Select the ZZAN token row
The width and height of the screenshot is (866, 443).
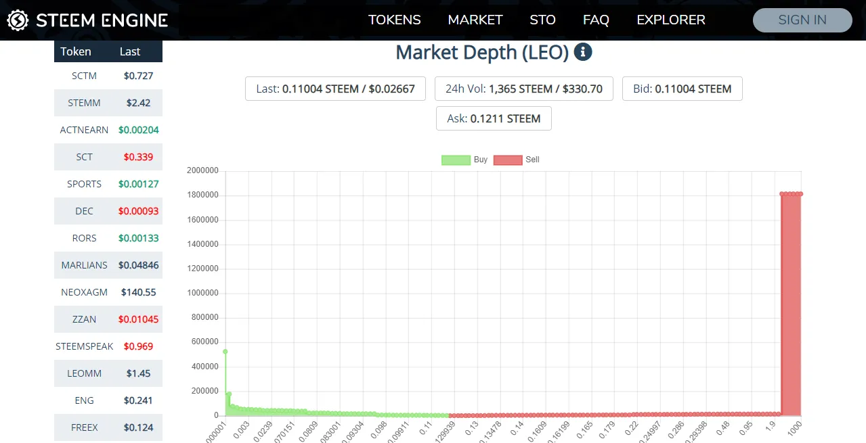tap(108, 319)
